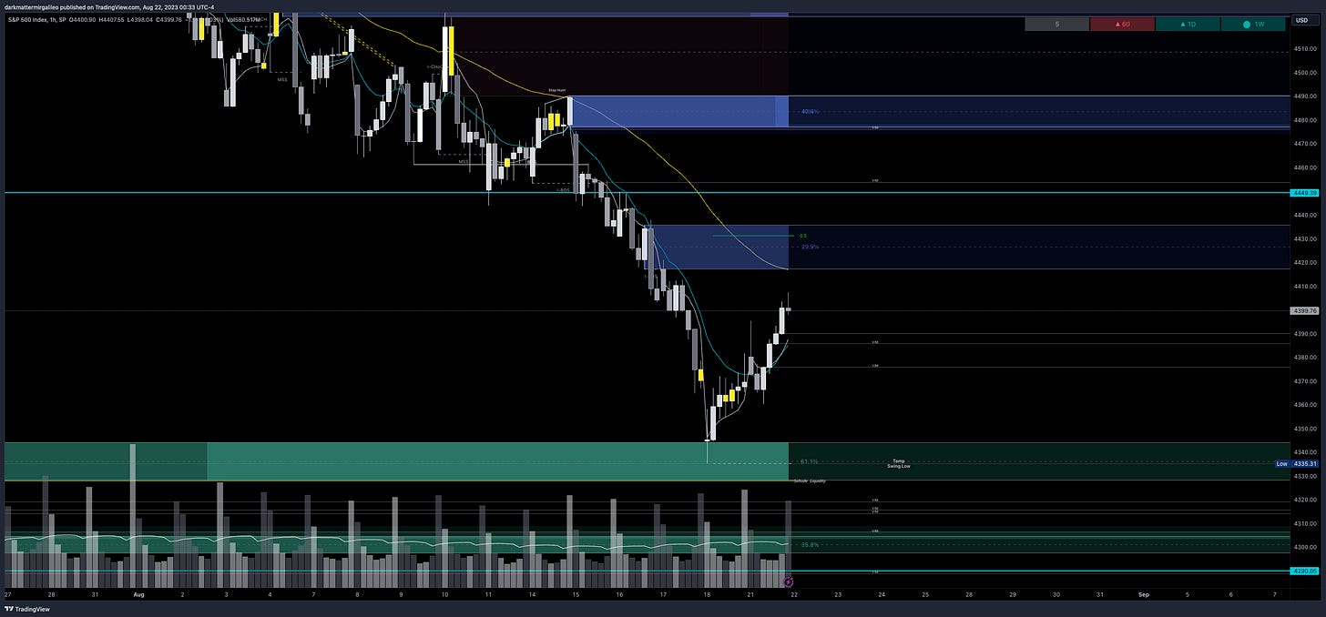The height and width of the screenshot is (617, 1326).
Task: Switch to the green 1D timeframe tab
Action: coord(1186,24)
